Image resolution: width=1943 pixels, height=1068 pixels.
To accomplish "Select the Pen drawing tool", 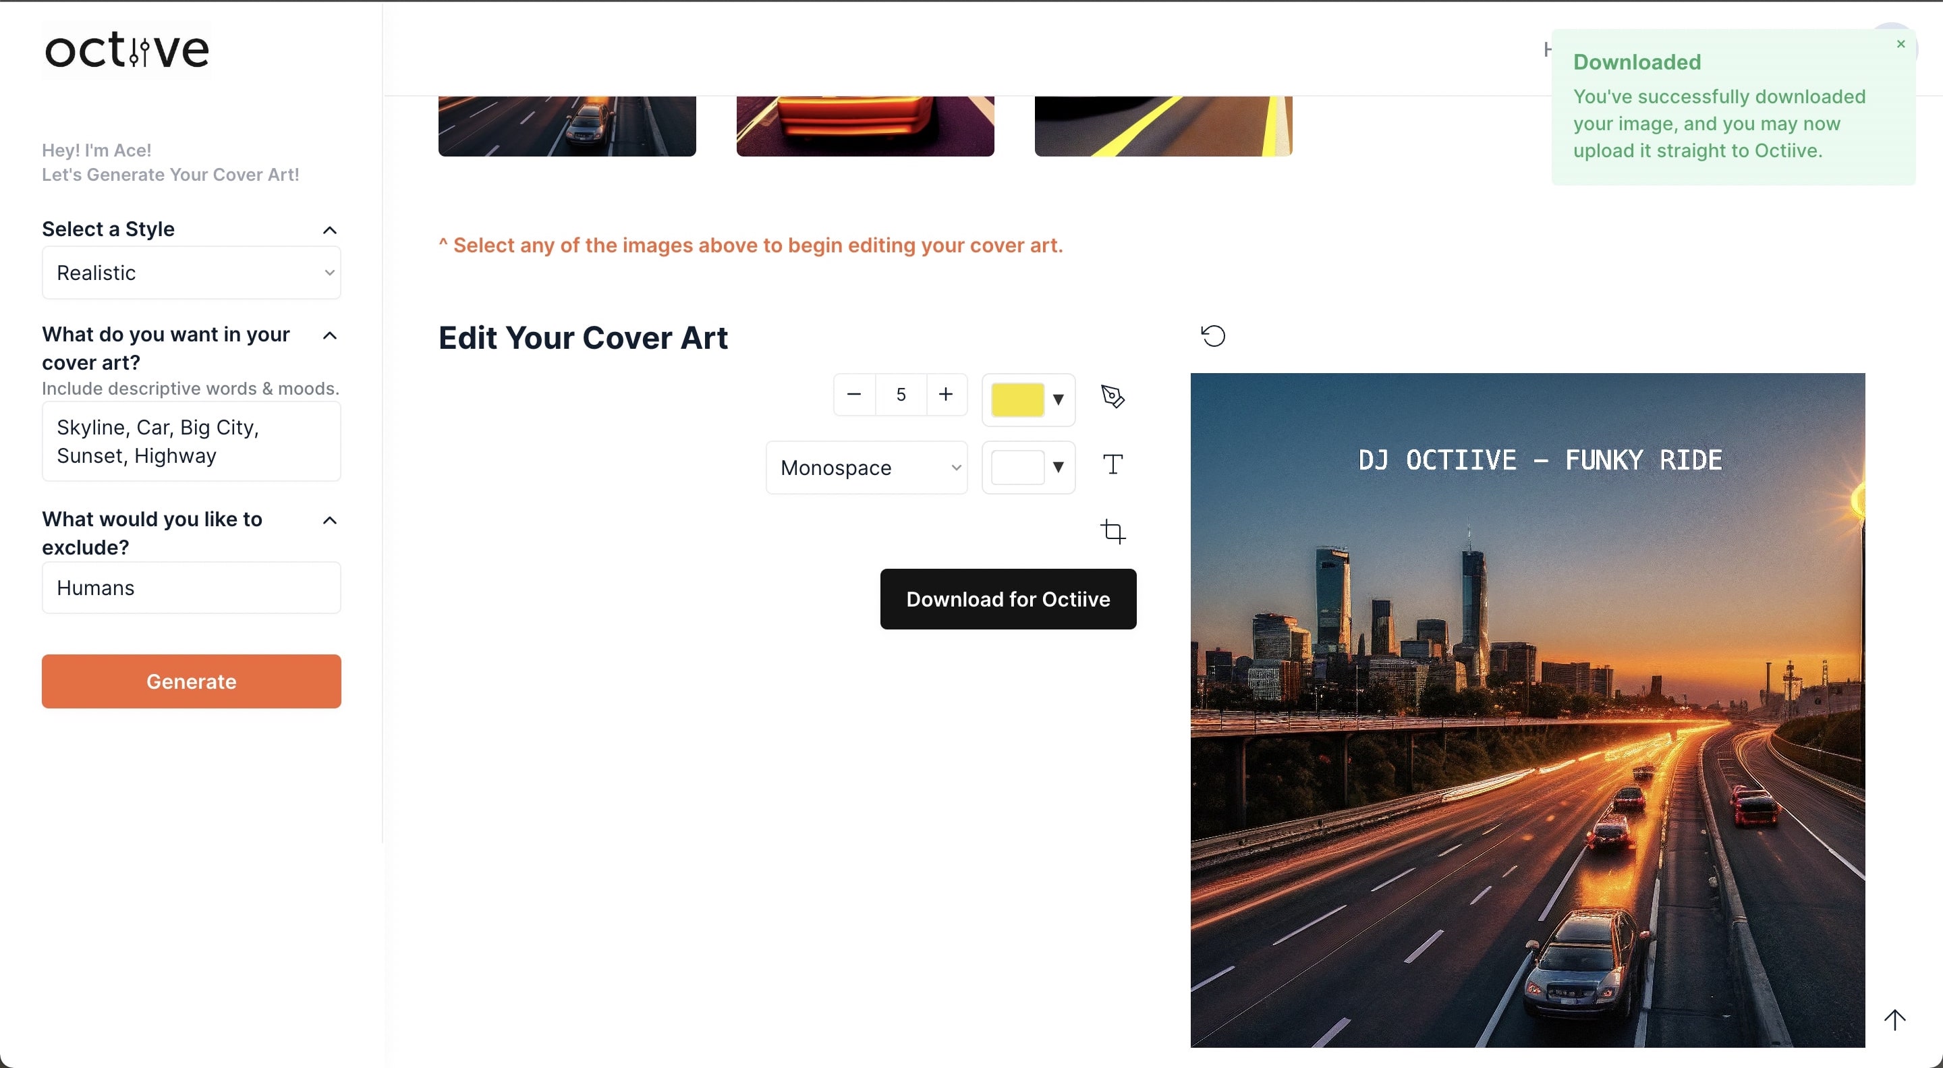I will pyautogui.click(x=1113, y=397).
